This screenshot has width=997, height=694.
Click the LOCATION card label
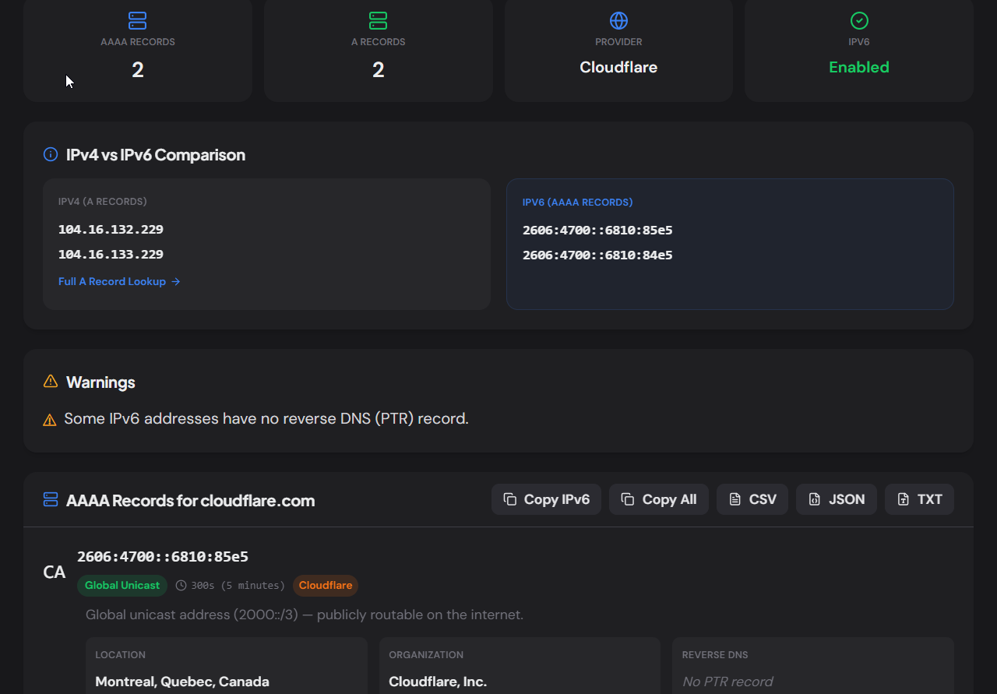tap(121, 655)
